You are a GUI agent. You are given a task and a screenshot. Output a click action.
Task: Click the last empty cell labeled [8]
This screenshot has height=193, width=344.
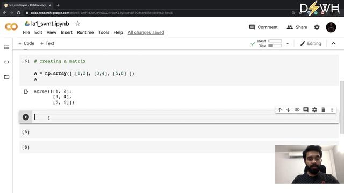pos(179,147)
